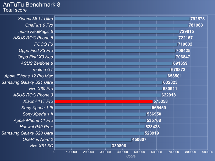Select the 'Oppo Find X3 Pro' label
Screen dimensions: 215x161
point(36,50)
